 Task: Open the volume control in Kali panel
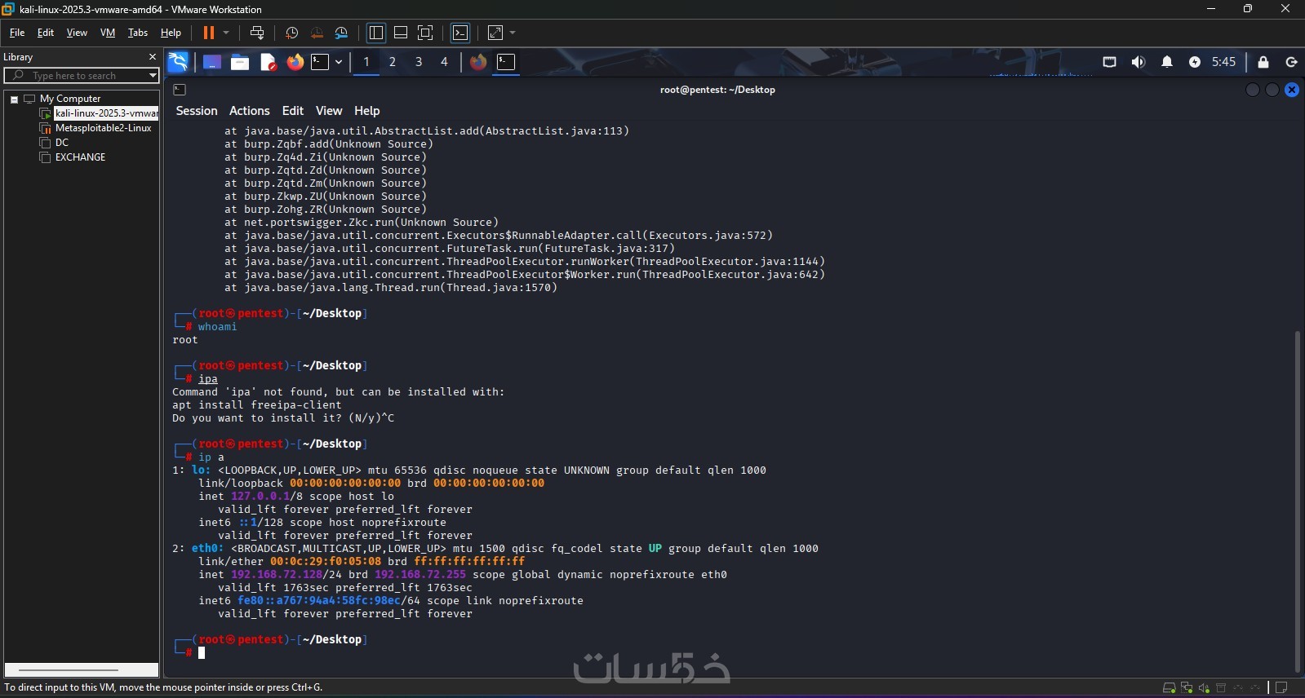[x=1139, y=62]
